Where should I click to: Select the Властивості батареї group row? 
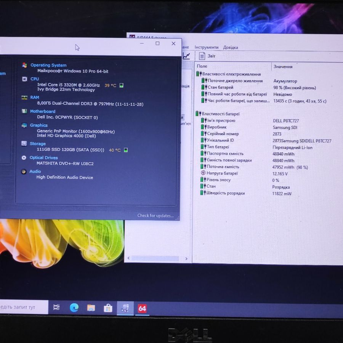218,114
